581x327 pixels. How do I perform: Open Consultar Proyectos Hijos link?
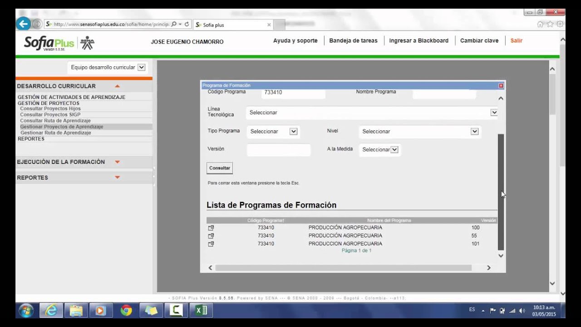pos(50,109)
